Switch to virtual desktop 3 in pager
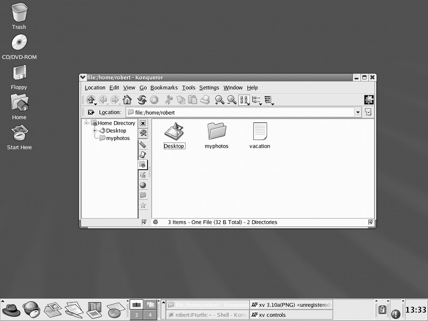This screenshot has width=428, height=321. tap(137, 315)
